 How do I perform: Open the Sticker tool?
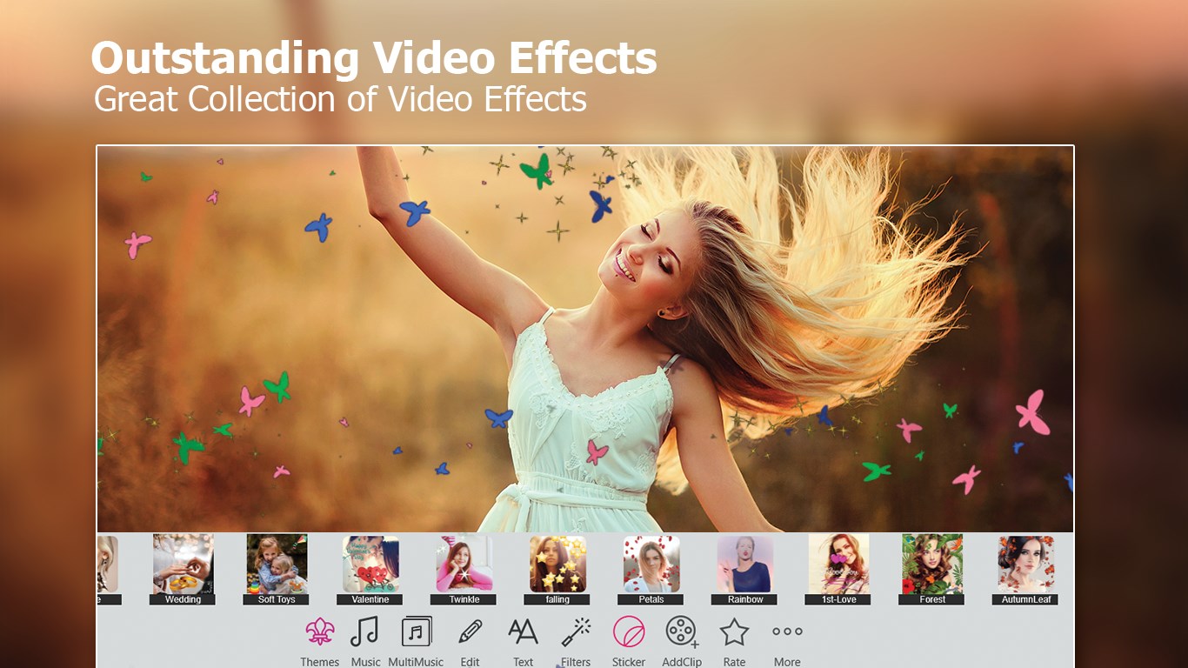[628, 632]
